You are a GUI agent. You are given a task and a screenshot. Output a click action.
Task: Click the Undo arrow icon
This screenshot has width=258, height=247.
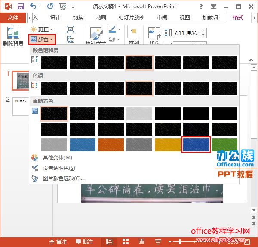tap(33, 6)
